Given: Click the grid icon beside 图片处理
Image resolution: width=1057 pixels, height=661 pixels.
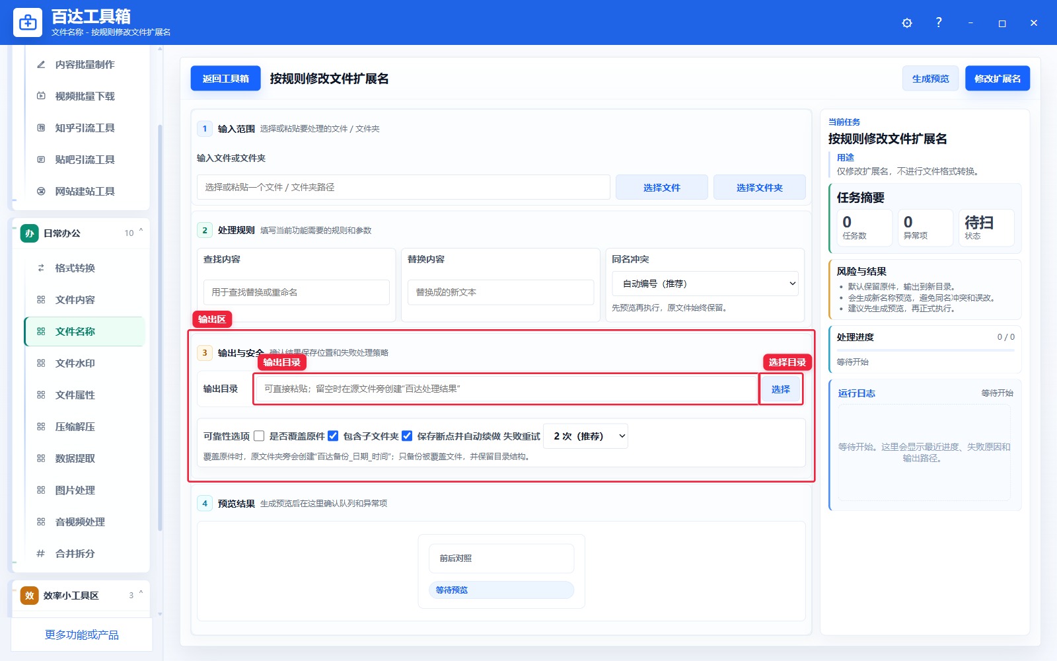Looking at the screenshot, I should pos(41,490).
